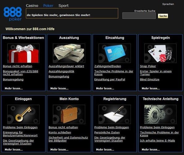The width and height of the screenshot is (184, 155).
Task: Open the Einzahlung heading
Action: (115, 38)
